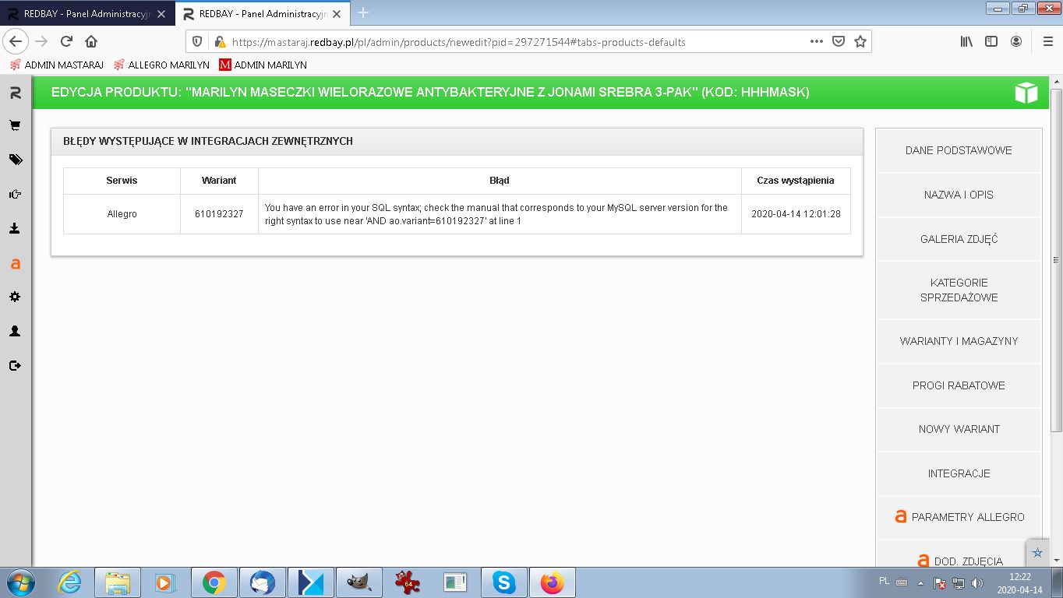Open the orange Allegro icon in the sidebar
Screen dimensions: 1063x598
pyautogui.click(x=15, y=264)
